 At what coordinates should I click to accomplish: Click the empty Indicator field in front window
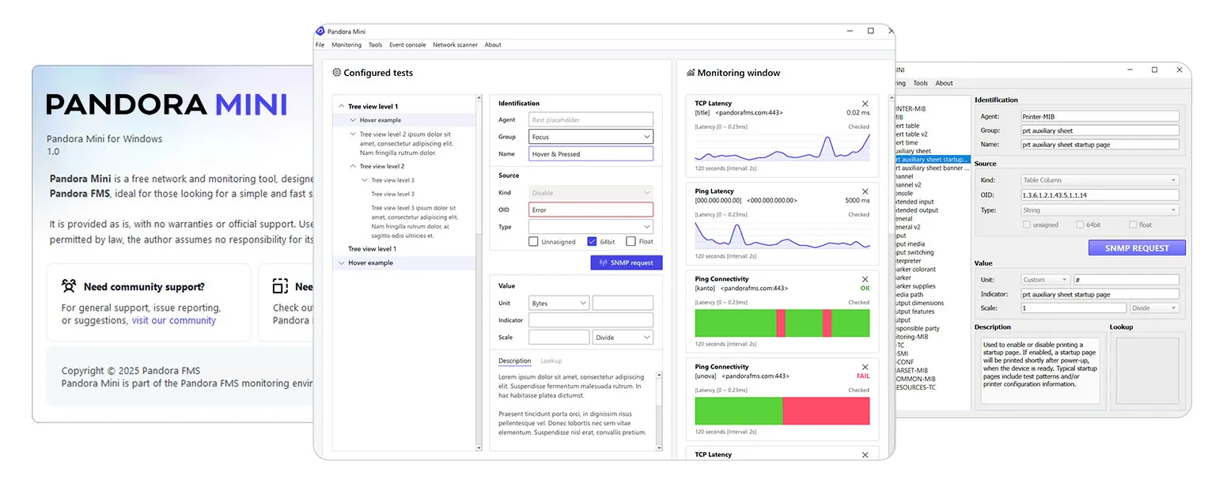[x=591, y=320]
